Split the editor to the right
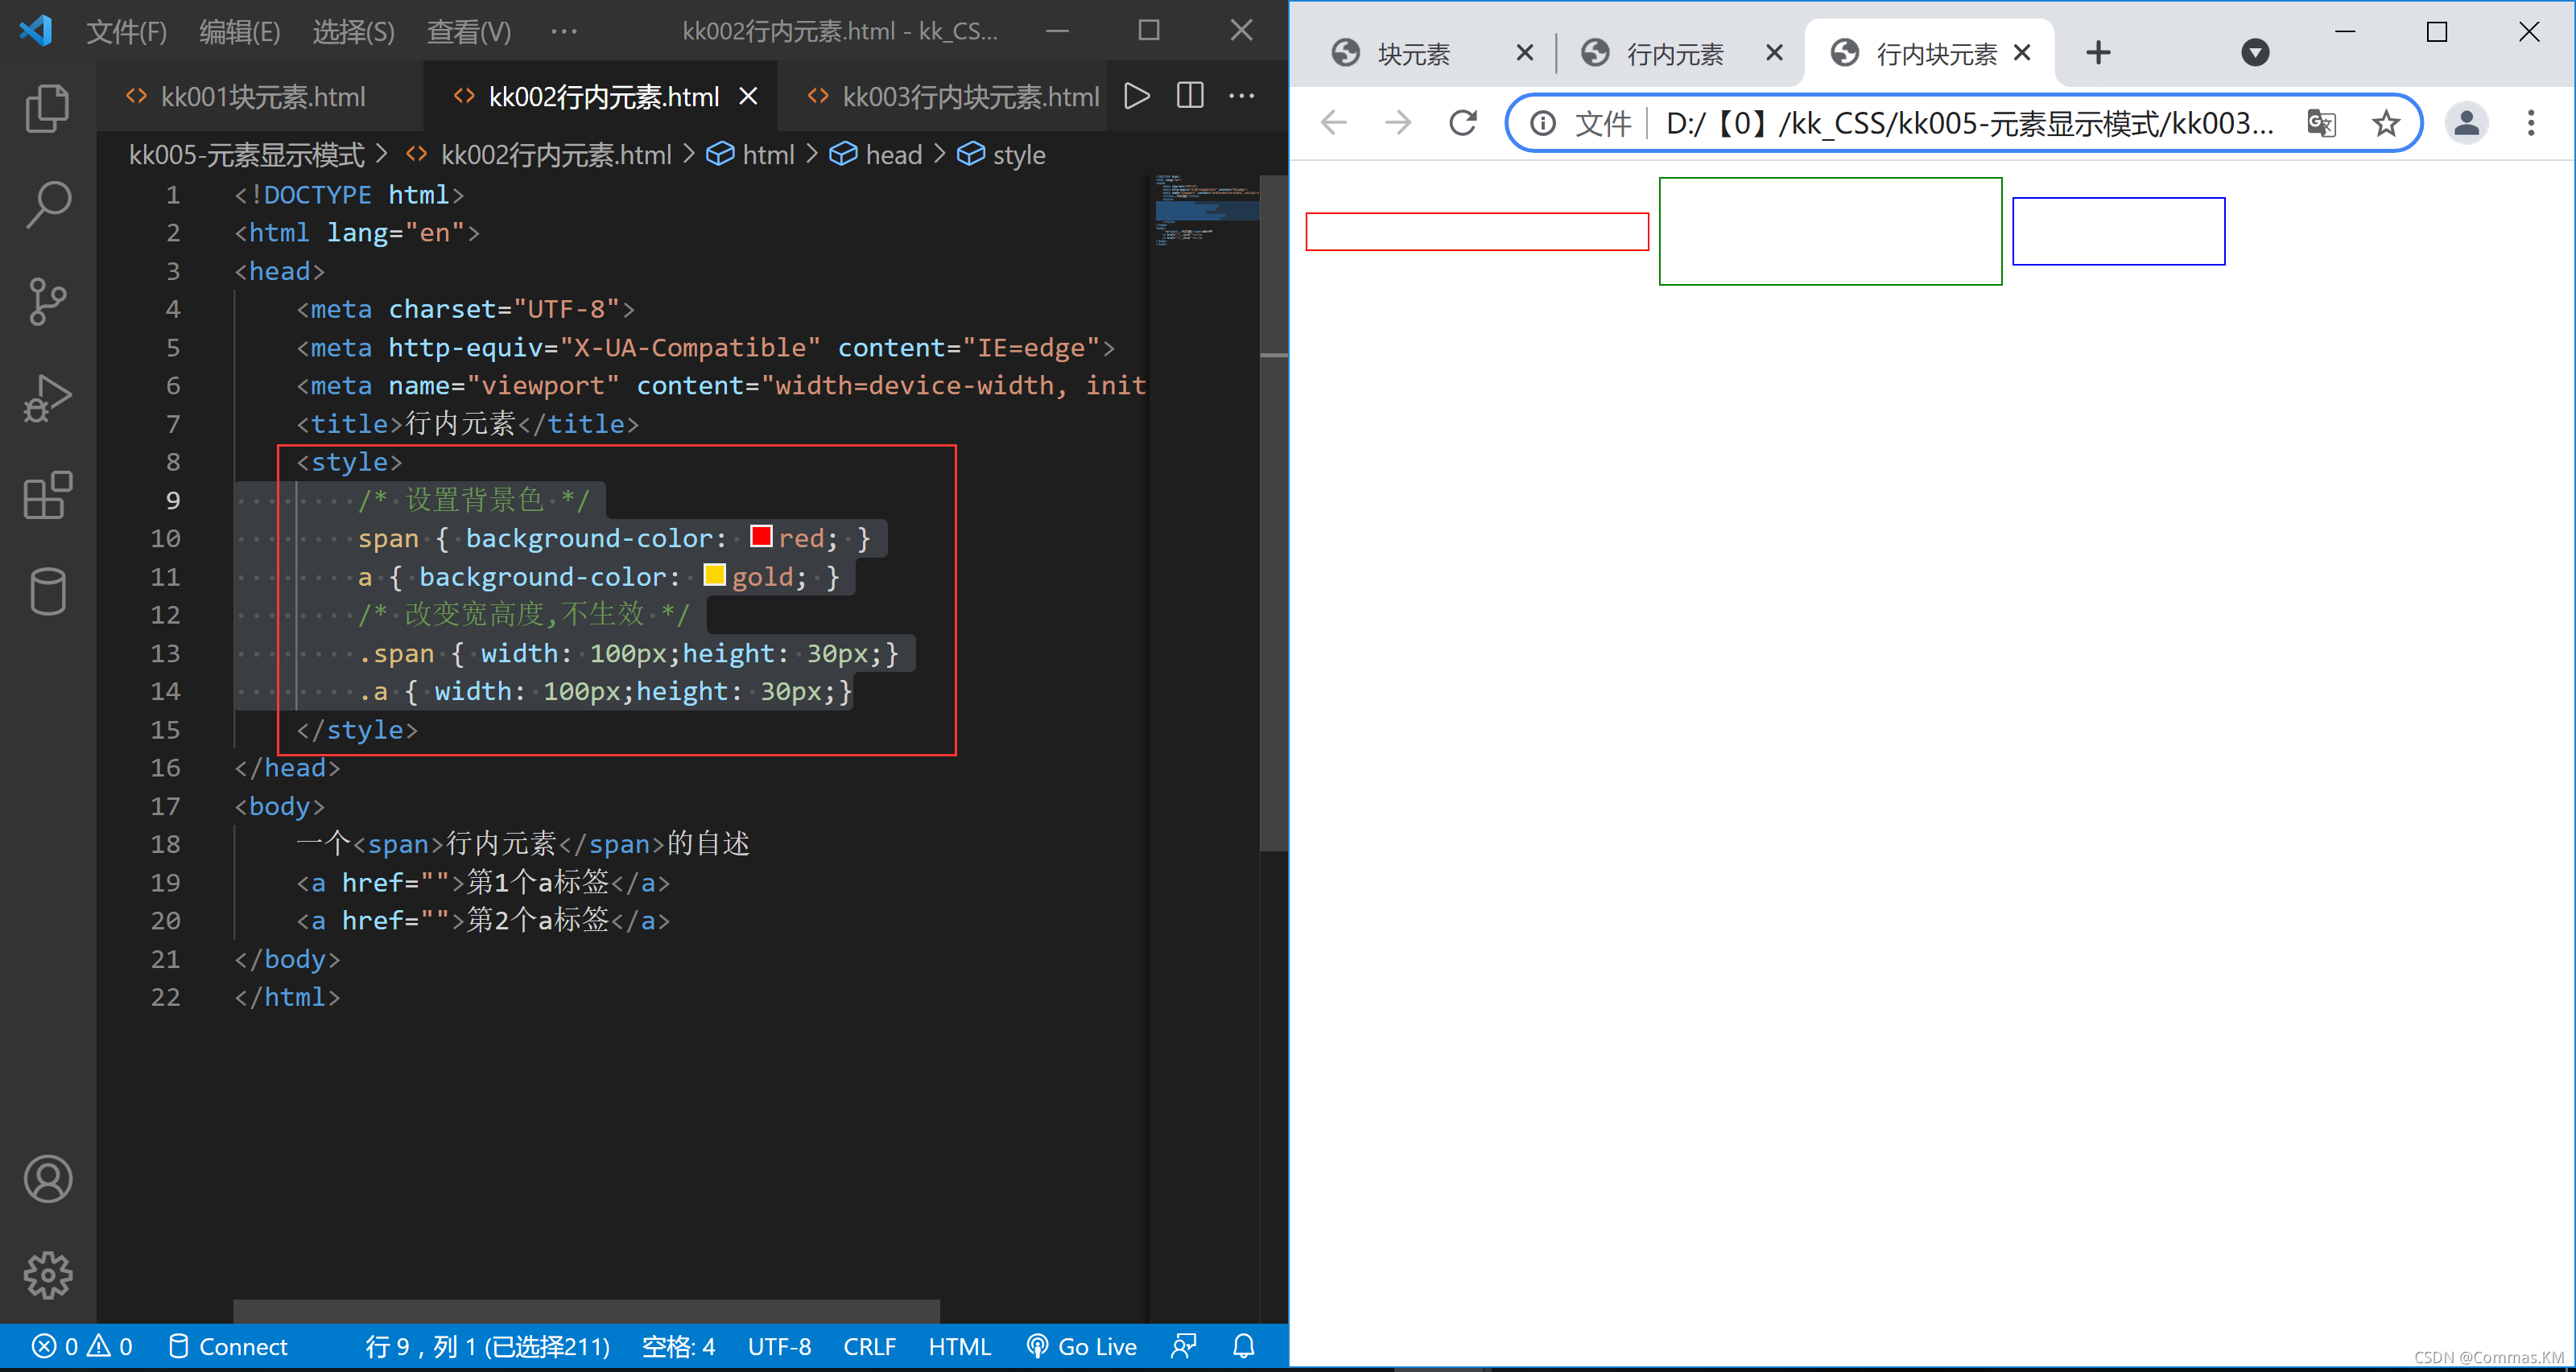This screenshot has width=2576, height=1372. point(1190,96)
